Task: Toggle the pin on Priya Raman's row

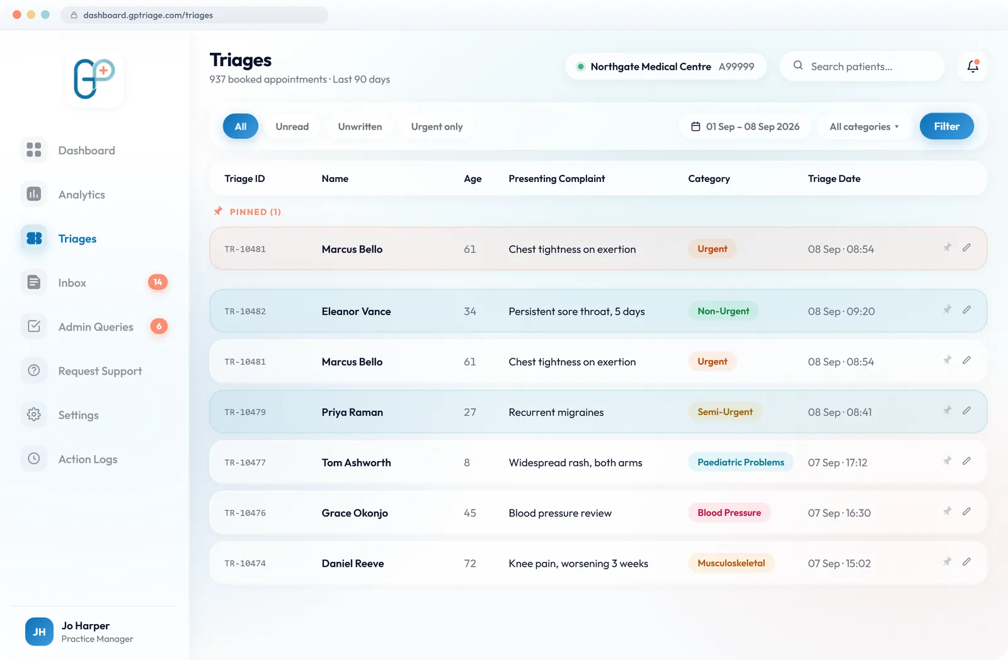Action: (947, 411)
